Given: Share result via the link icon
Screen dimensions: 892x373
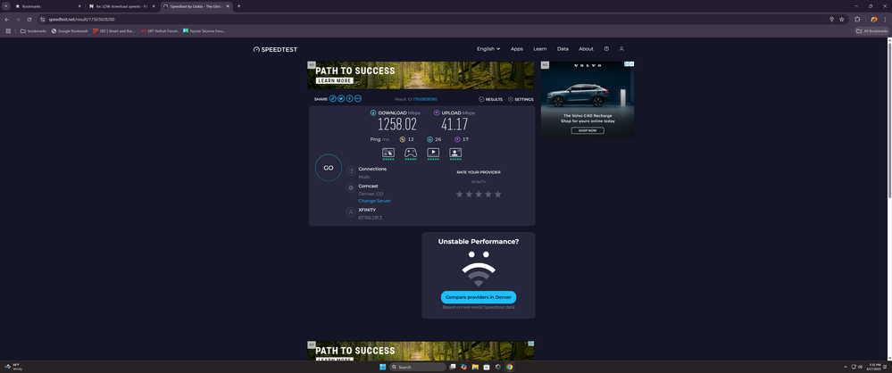Looking at the screenshot, I should tap(333, 99).
